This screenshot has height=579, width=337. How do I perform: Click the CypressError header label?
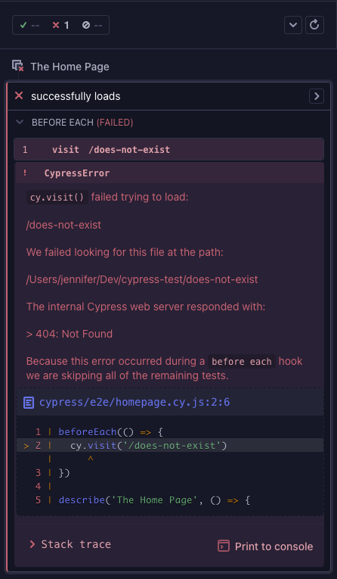(76, 173)
